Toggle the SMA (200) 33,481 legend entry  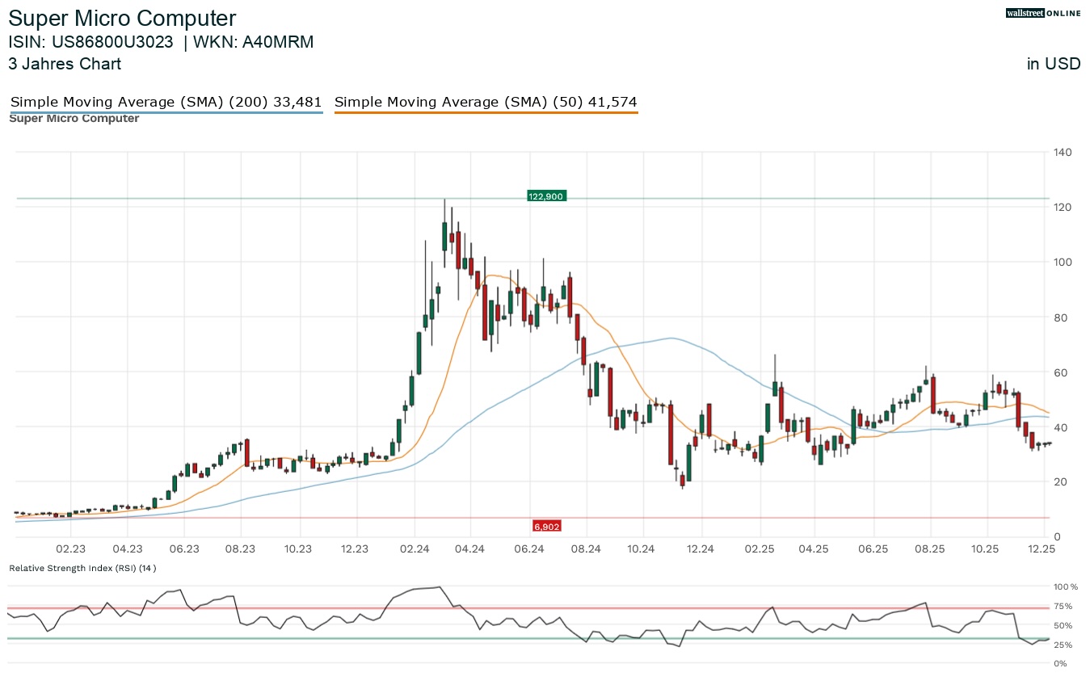(x=166, y=103)
